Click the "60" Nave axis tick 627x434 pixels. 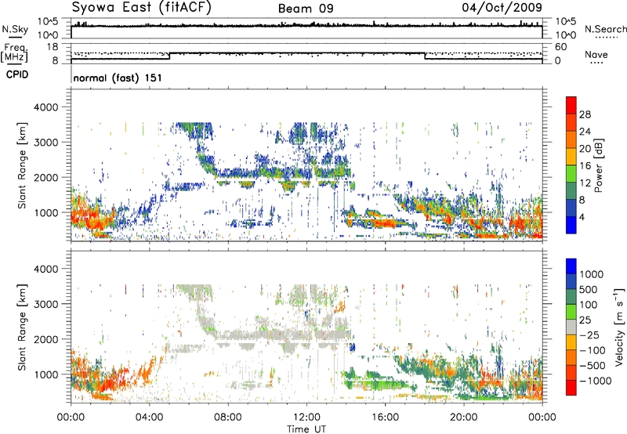coord(561,47)
